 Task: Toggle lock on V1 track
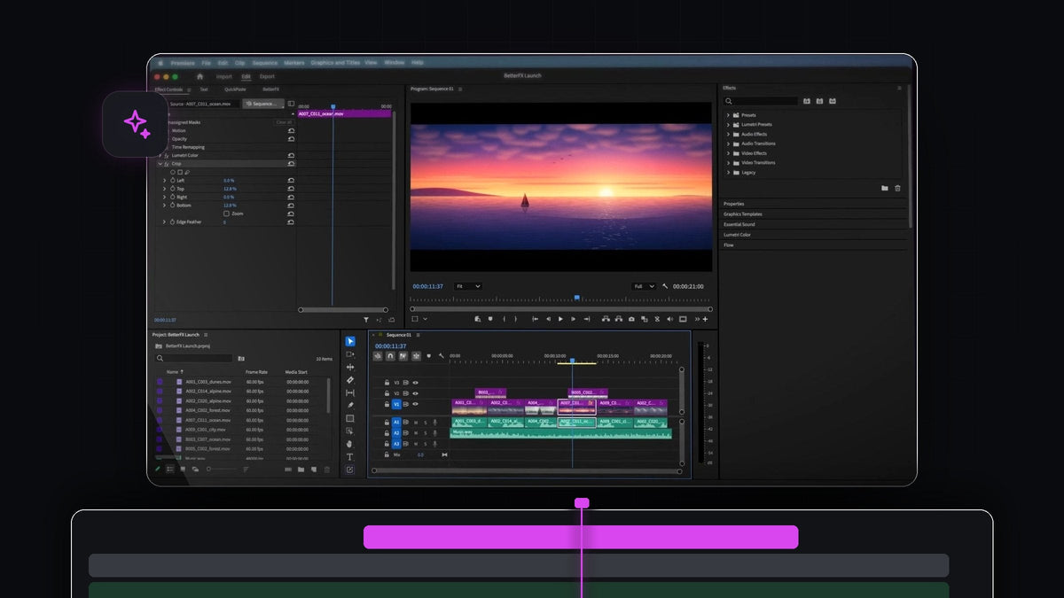point(387,403)
